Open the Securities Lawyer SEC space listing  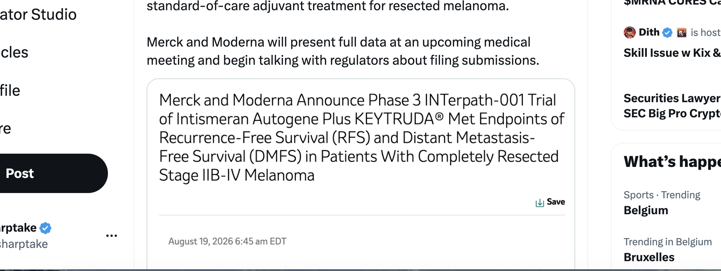click(672, 106)
